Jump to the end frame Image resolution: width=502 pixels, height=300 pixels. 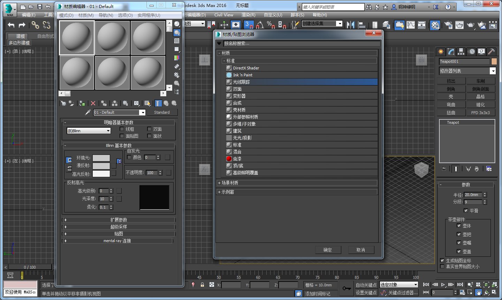[x=460, y=285]
